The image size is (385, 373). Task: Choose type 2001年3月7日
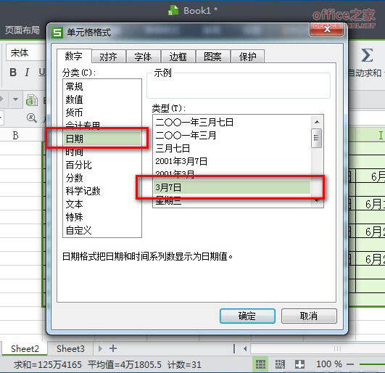click(232, 161)
